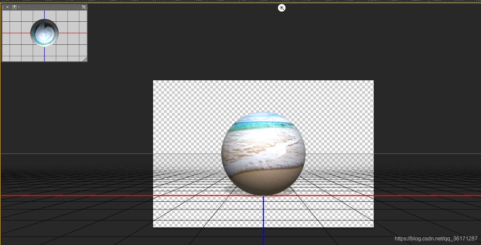Close the secondary view panel
This screenshot has width=481, height=245.
pyautogui.click(x=7, y=7)
